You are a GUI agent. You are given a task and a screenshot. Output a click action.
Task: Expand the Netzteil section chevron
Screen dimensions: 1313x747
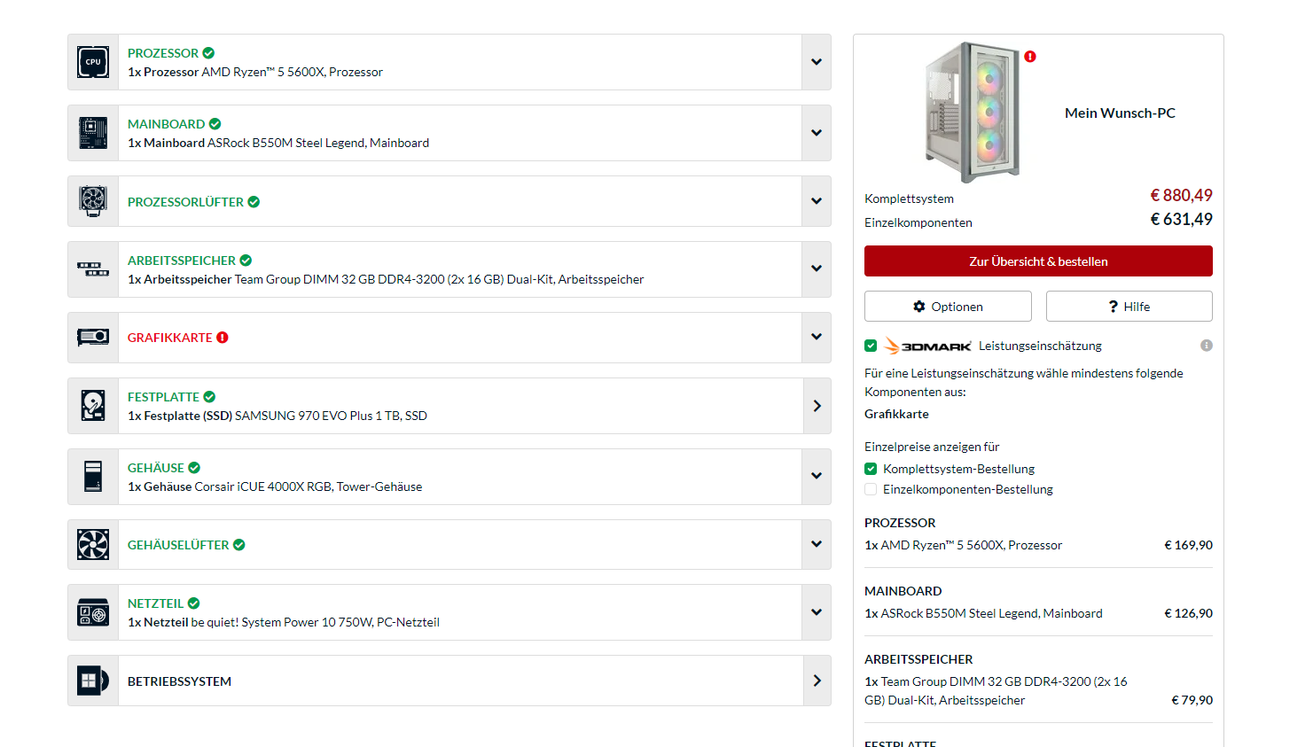click(x=817, y=612)
